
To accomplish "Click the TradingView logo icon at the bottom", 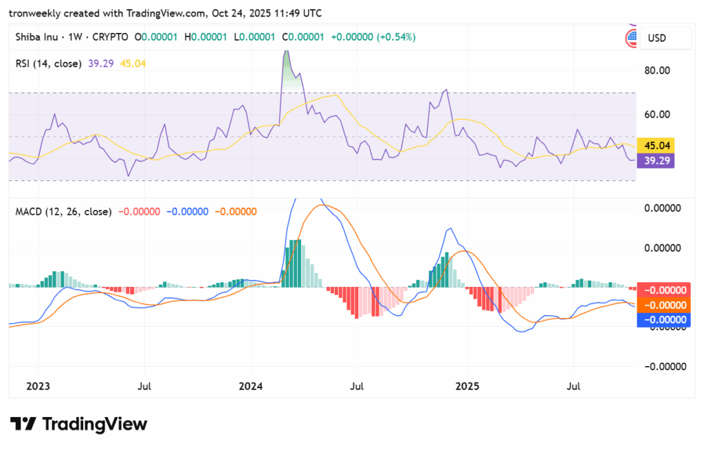I will click(23, 424).
